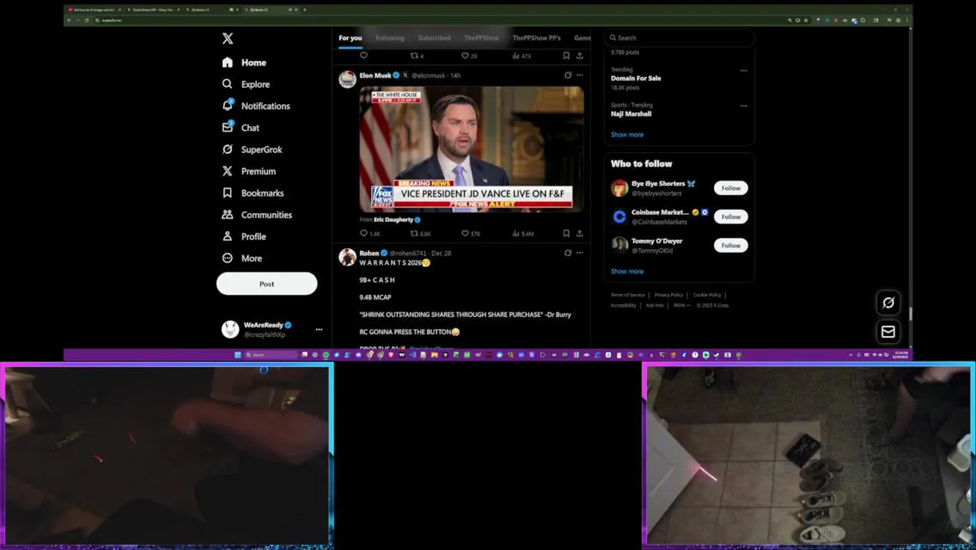This screenshot has height=550, width=976.
Task: Open Bookmarks in the sidebar
Action: click(253, 193)
